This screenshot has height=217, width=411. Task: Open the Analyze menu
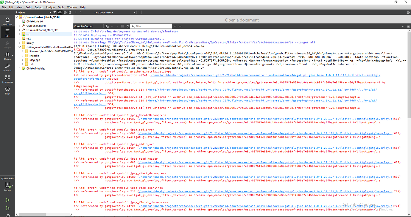(x=50, y=7)
